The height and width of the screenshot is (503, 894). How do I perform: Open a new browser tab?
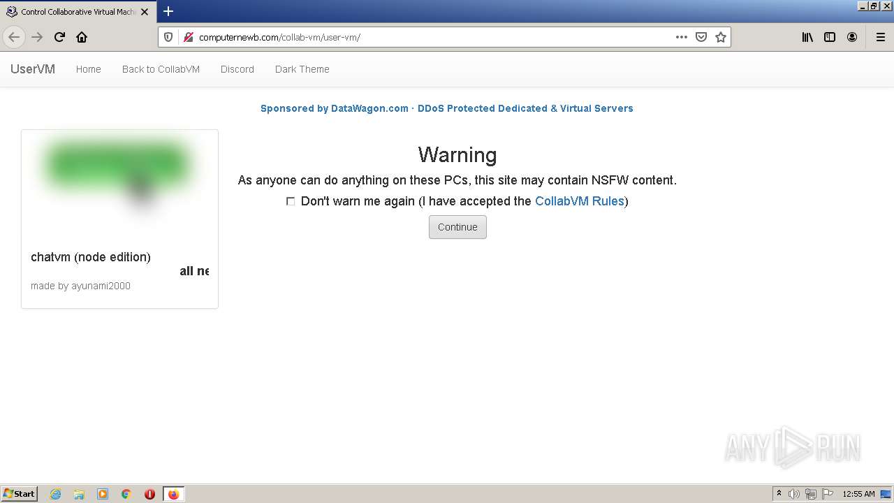tap(168, 11)
